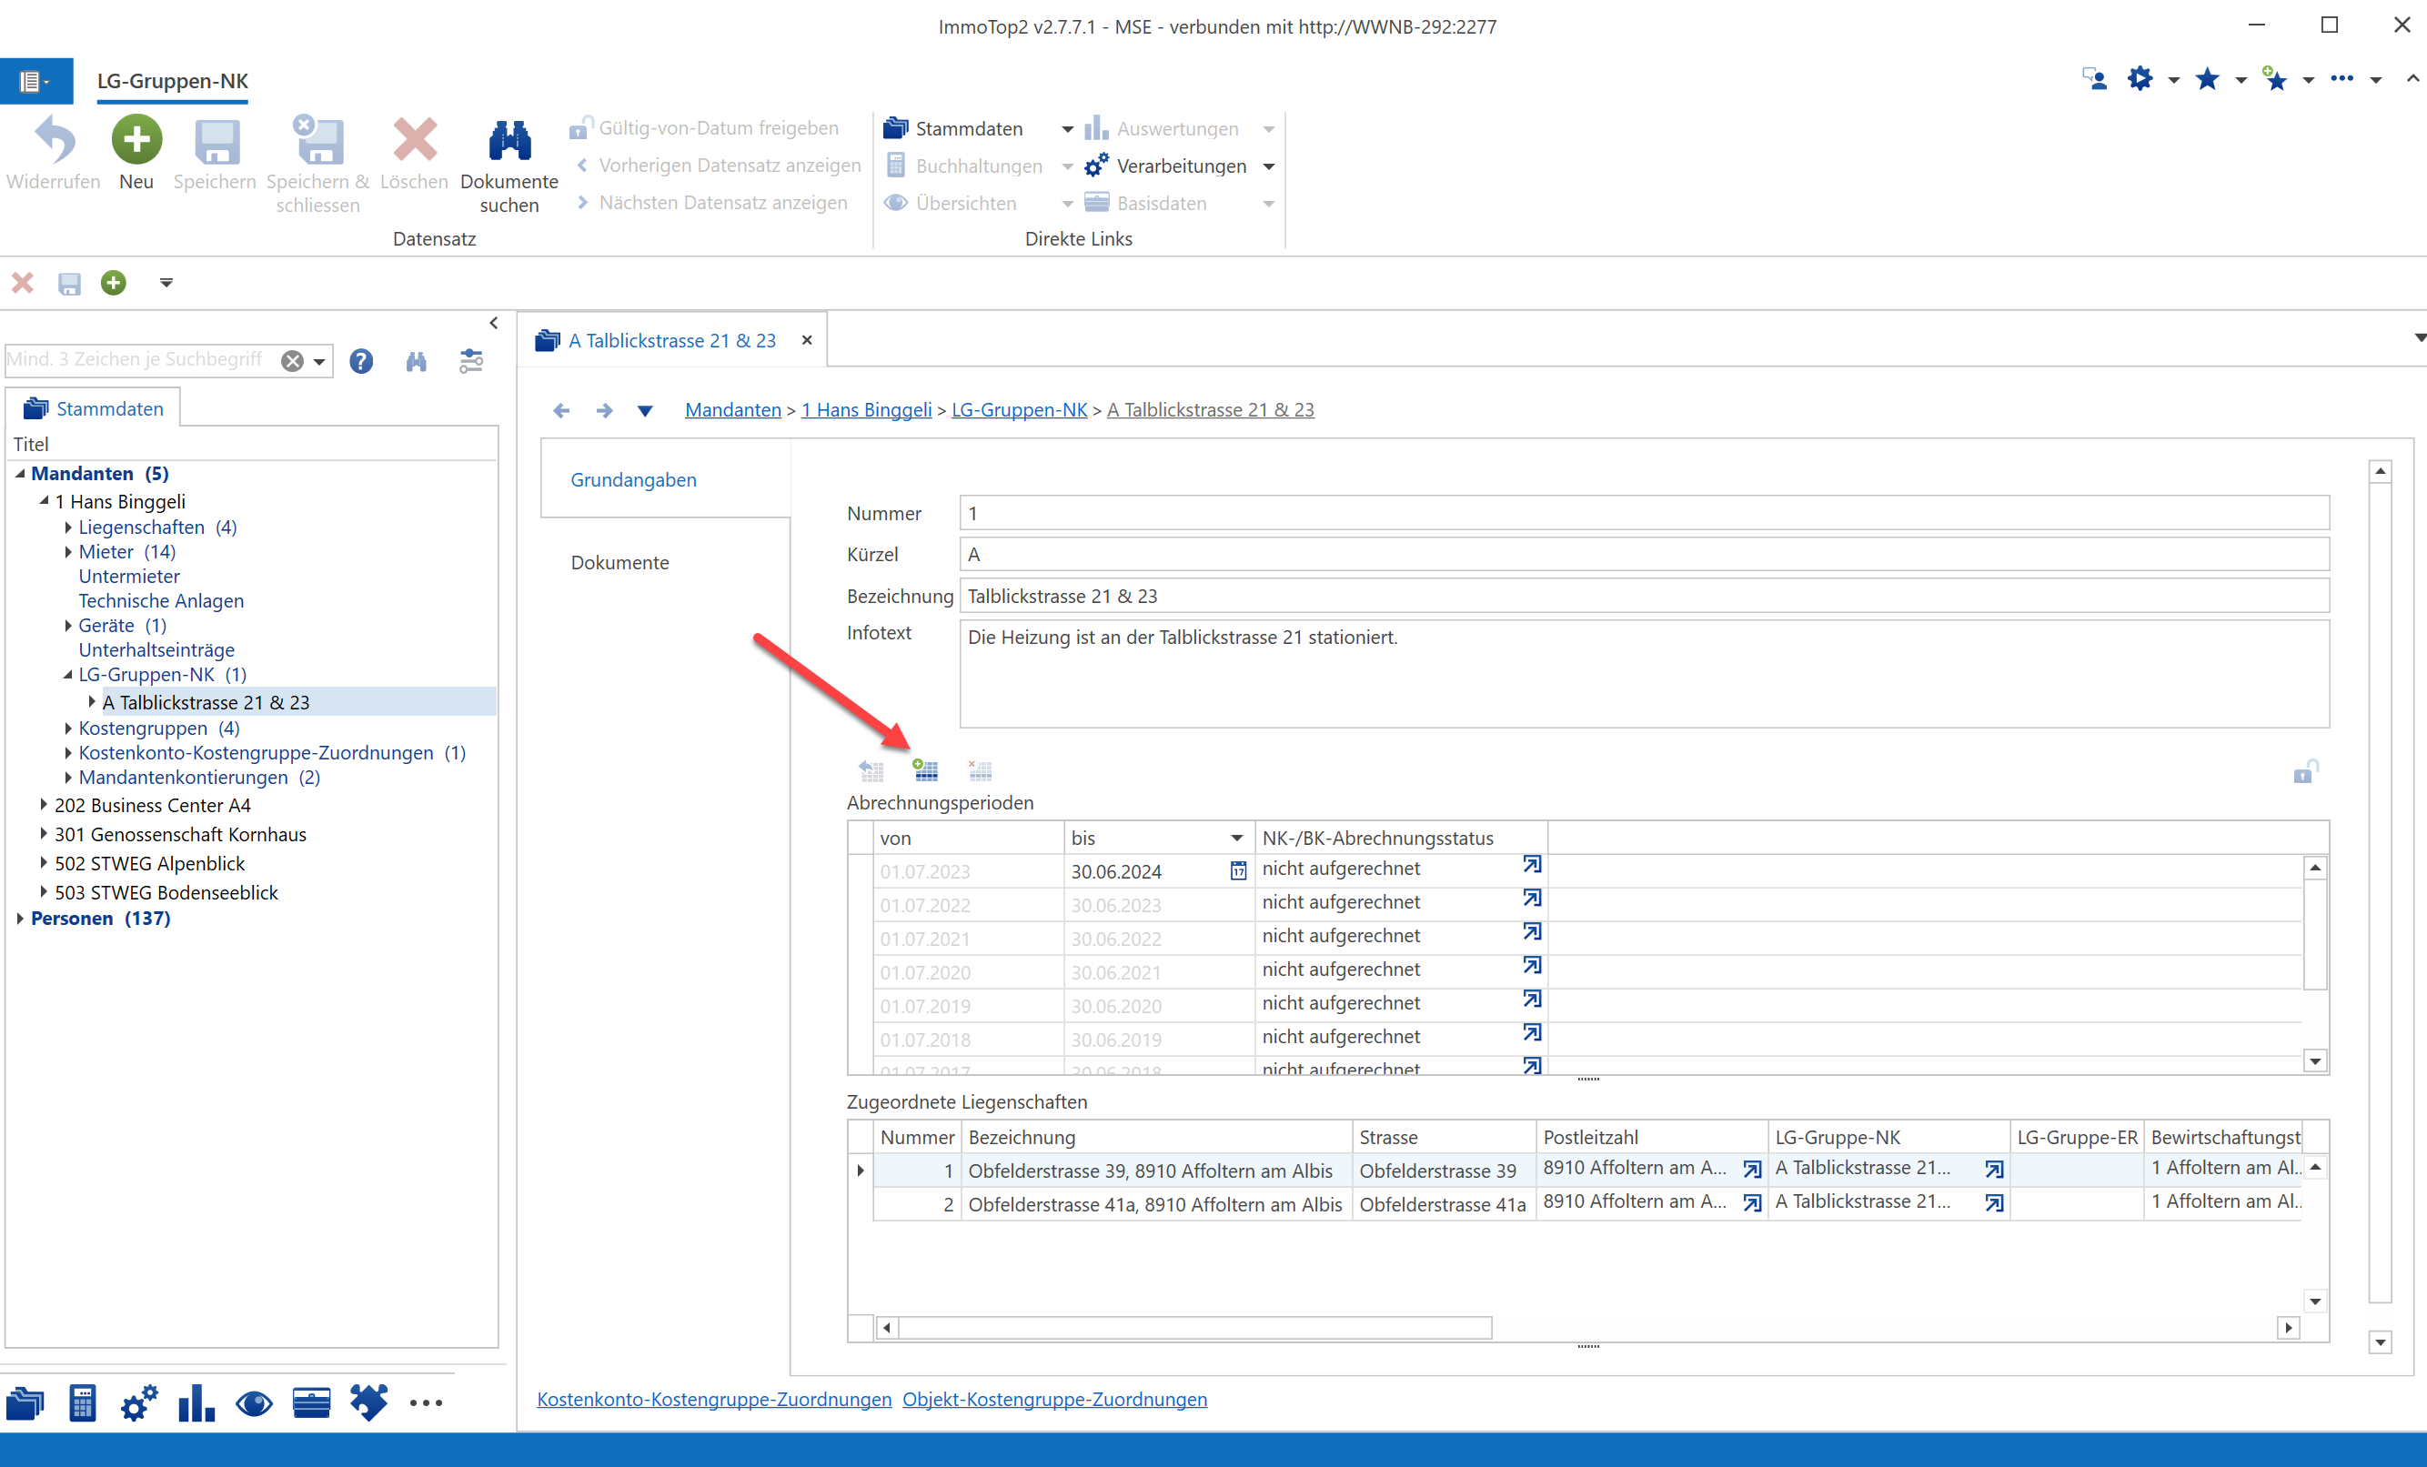Open search filter settings sliders icon
The image size is (2427, 1467).
472,361
